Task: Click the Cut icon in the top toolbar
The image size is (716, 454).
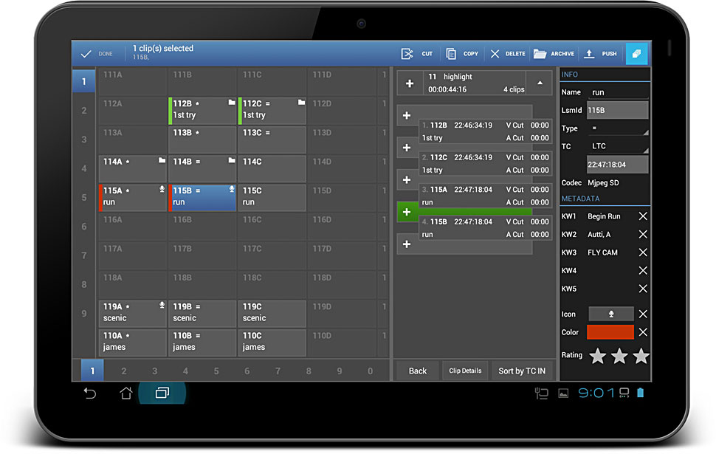Action: [407, 54]
